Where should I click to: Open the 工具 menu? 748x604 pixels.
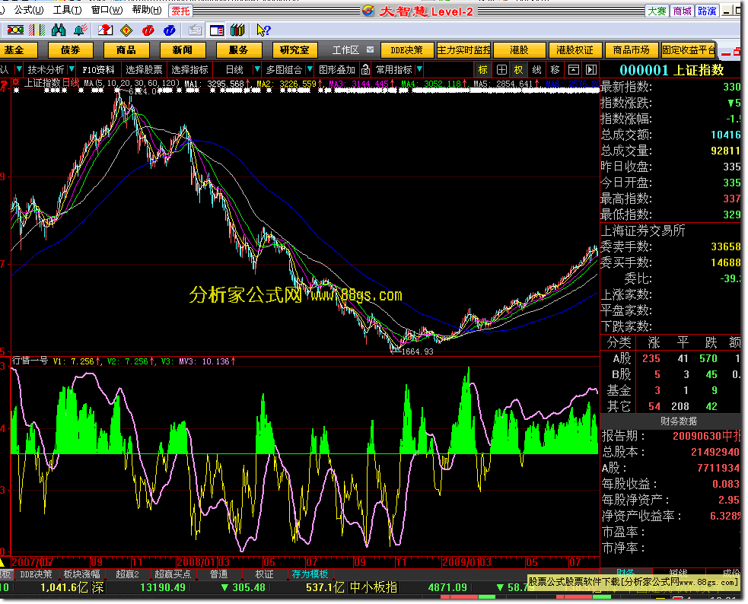67,10
